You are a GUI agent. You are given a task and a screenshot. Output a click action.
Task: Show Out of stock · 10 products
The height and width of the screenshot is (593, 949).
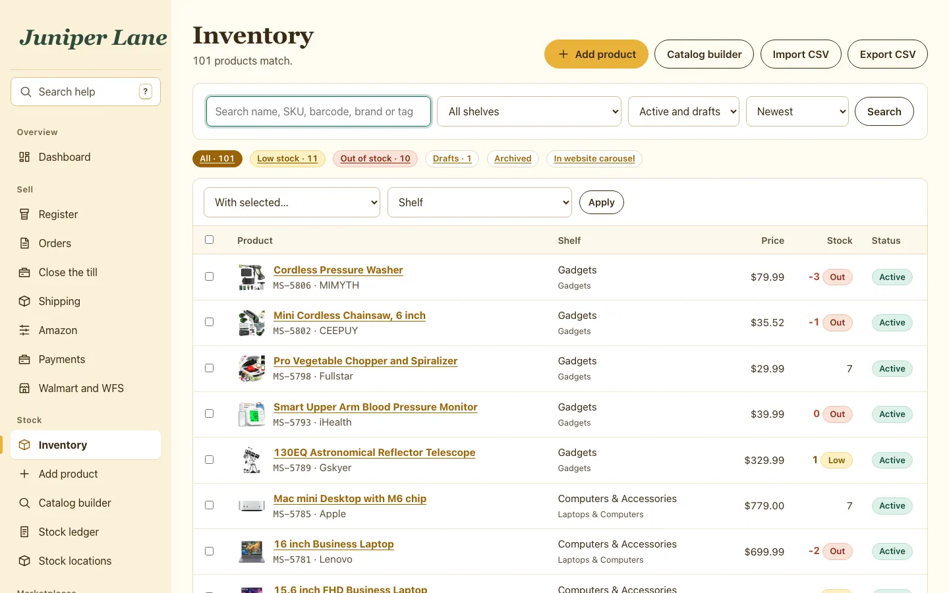coord(376,159)
